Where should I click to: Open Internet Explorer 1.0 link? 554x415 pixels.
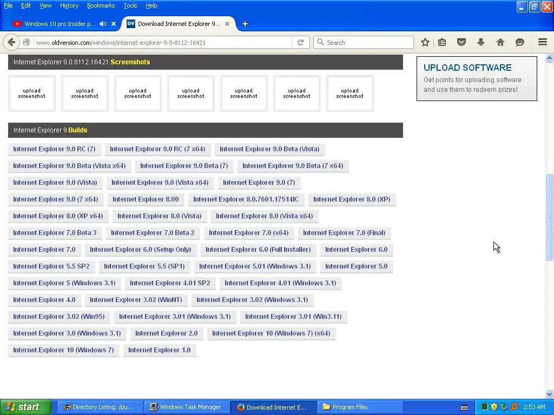pyautogui.click(x=160, y=350)
